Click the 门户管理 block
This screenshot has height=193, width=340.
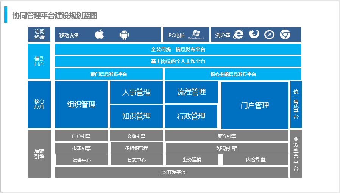pyautogui.click(x=255, y=105)
